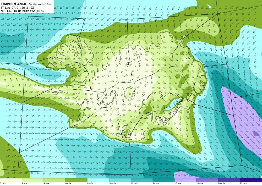
Task: Click the swatch between 20 m/s and 22 m/s
Action: click(229, 180)
